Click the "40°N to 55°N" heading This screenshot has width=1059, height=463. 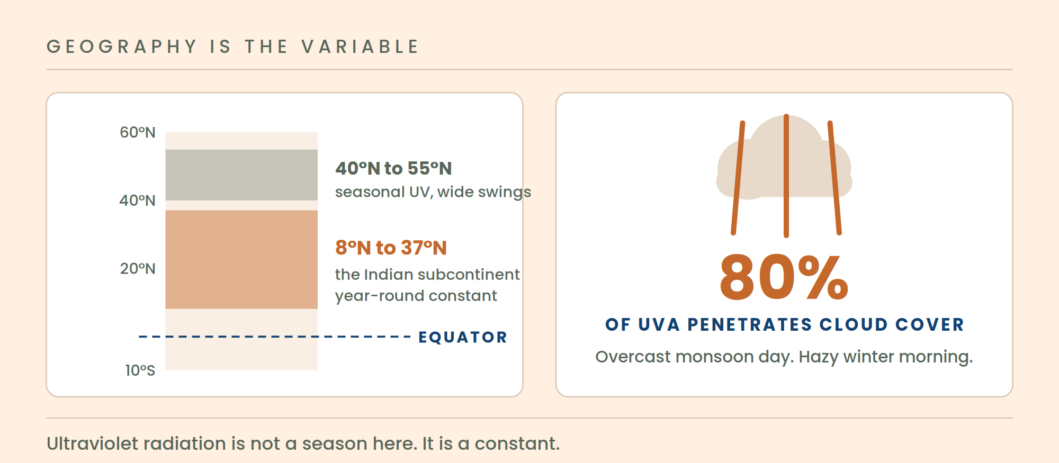tap(393, 168)
